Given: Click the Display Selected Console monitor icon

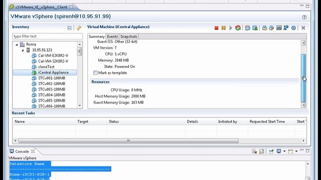Looking at the screenshot, I should 279,151.
